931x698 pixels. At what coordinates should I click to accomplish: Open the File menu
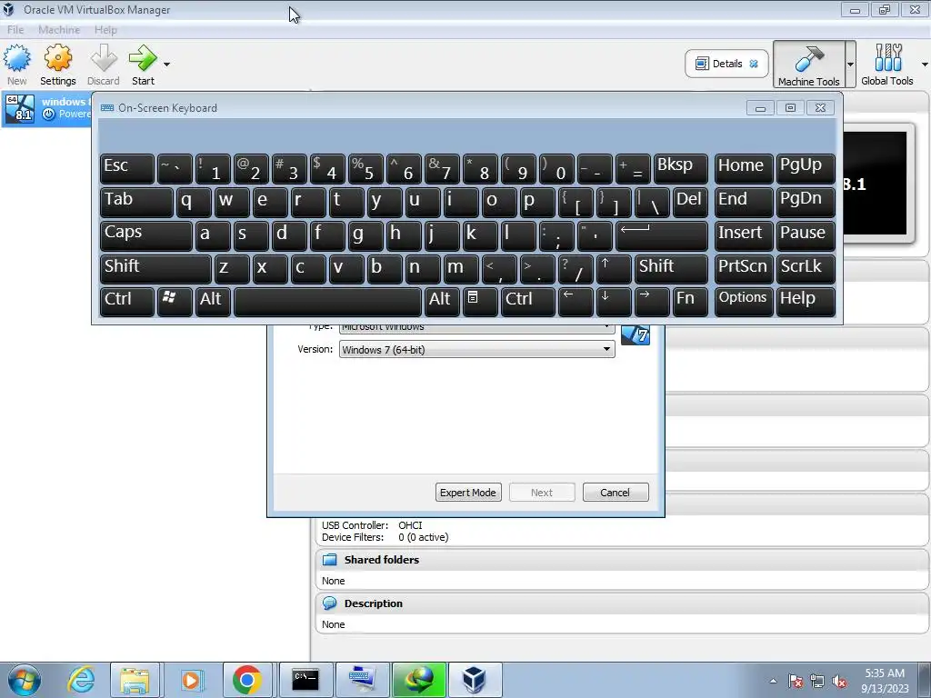(15, 30)
